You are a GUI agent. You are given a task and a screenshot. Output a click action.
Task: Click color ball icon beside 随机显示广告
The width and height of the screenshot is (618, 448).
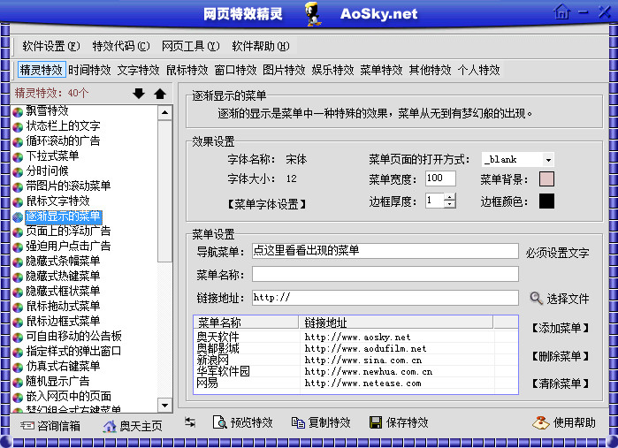[x=18, y=383]
